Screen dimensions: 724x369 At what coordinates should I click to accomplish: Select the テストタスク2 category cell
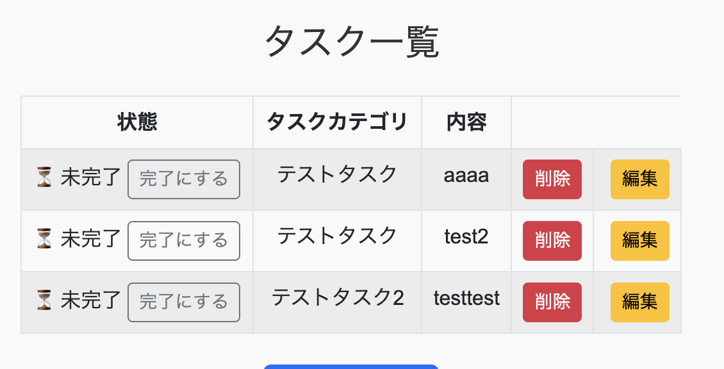338,302
